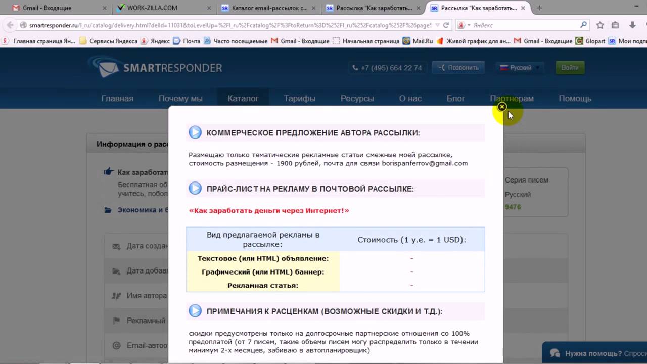Open the Русский language dropdown
Image resolution: width=647 pixels, height=364 pixels.
click(x=520, y=67)
